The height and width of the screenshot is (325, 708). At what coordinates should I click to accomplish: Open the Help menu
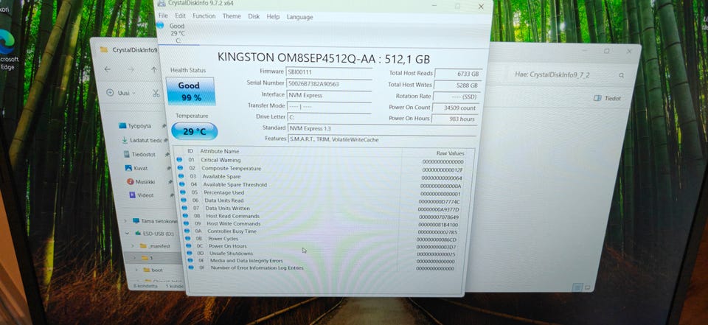pos(273,17)
